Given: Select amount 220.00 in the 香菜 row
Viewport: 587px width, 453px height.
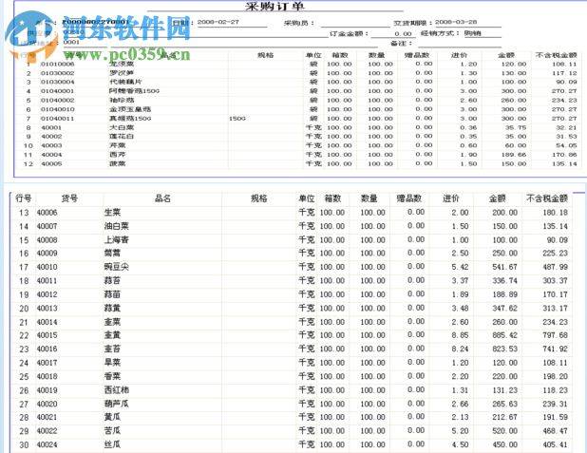Looking at the screenshot, I should [504, 376].
